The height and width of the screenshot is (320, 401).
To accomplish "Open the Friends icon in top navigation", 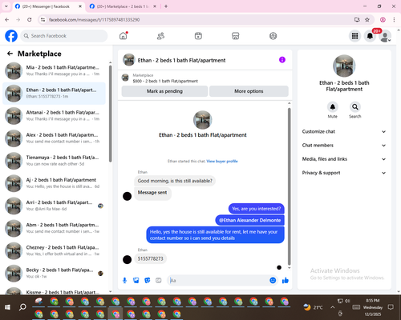I will click(160, 36).
